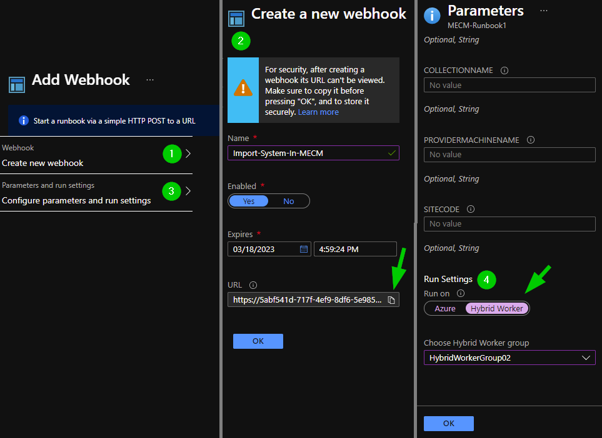Click the MECM-Runbook1 subtitle text

pyautogui.click(x=477, y=26)
